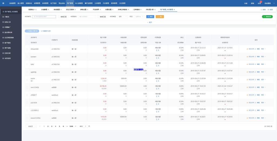
Task: Close the 数据统计 tab with its X
Action: click(x=36, y=9)
